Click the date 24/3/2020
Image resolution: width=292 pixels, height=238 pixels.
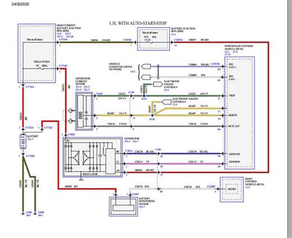[20, 4]
